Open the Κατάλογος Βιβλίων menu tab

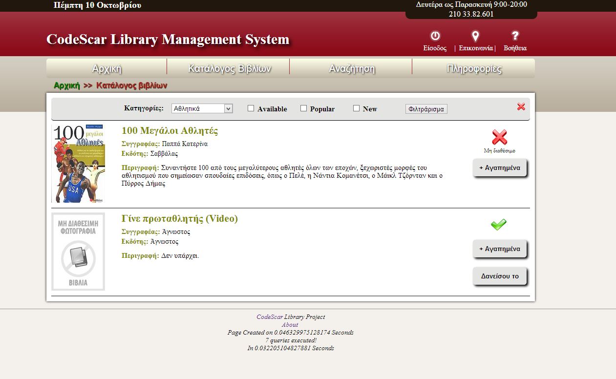click(x=229, y=68)
